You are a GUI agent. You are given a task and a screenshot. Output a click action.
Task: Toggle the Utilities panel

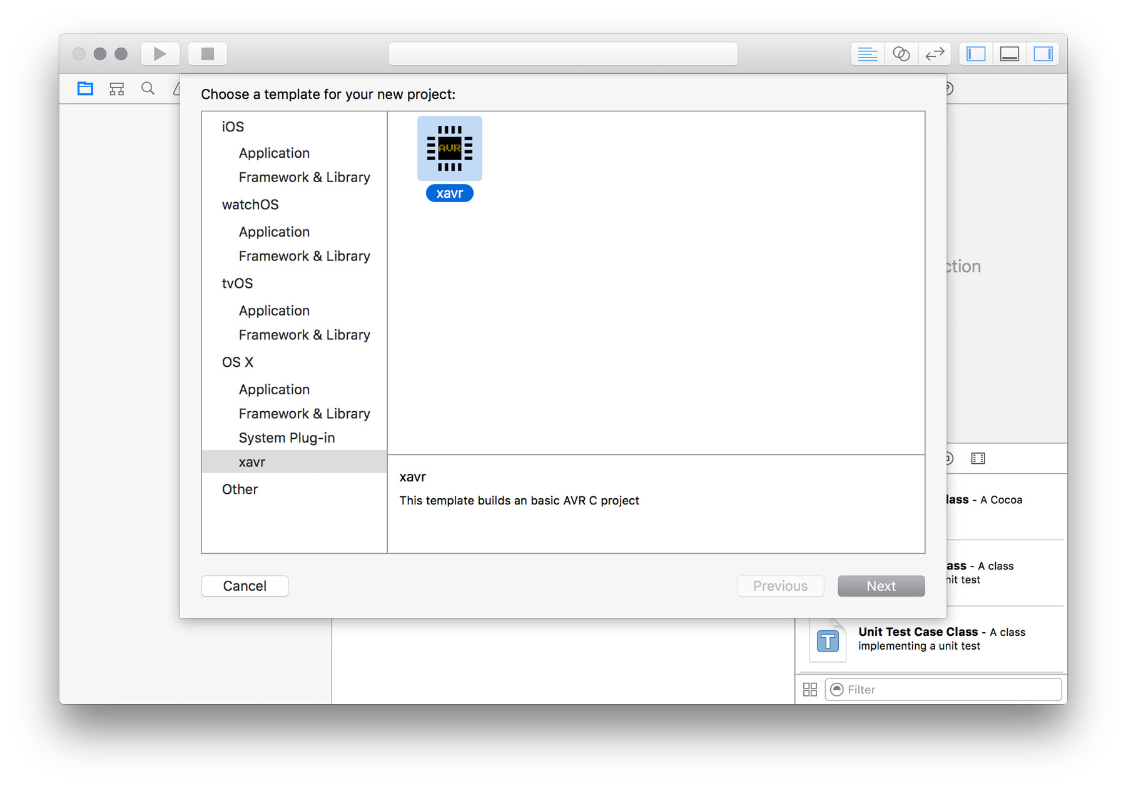click(x=1043, y=54)
